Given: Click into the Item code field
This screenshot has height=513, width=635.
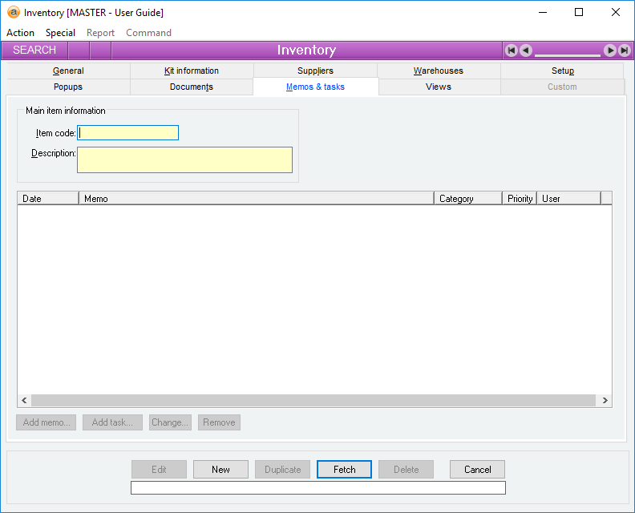Looking at the screenshot, I should pos(128,133).
